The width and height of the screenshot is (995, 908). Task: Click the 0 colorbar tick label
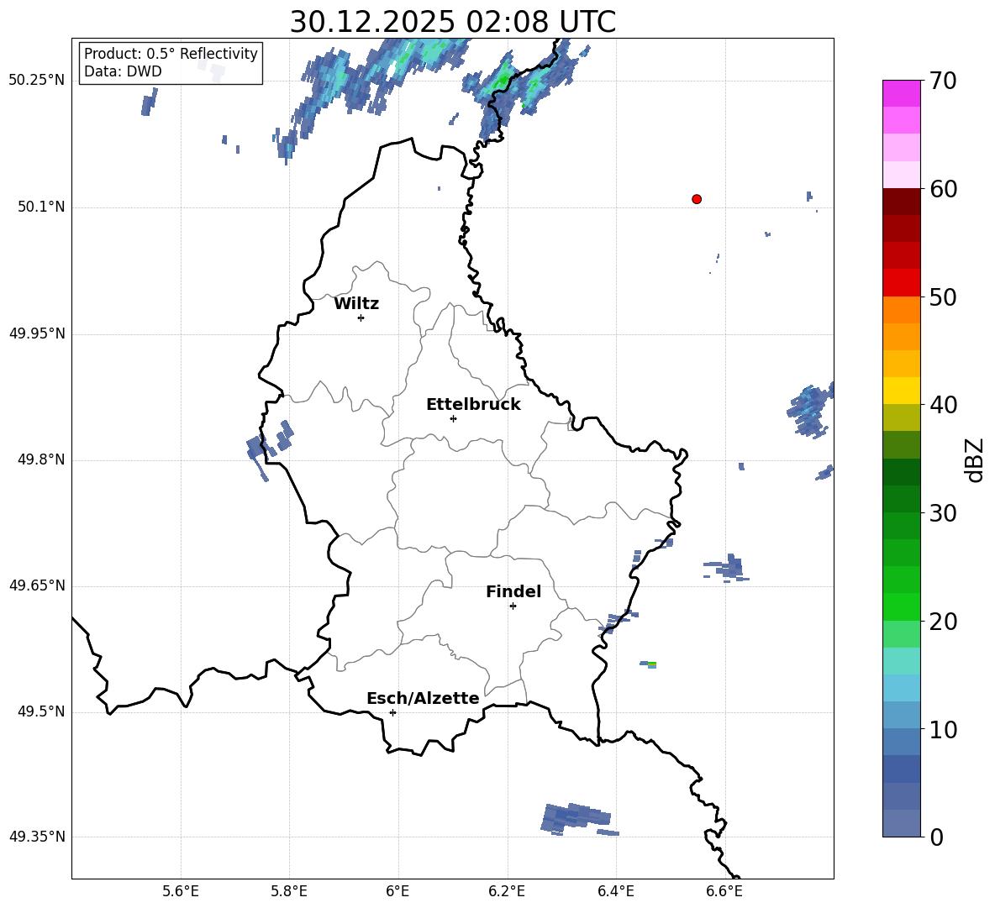point(936,837)
